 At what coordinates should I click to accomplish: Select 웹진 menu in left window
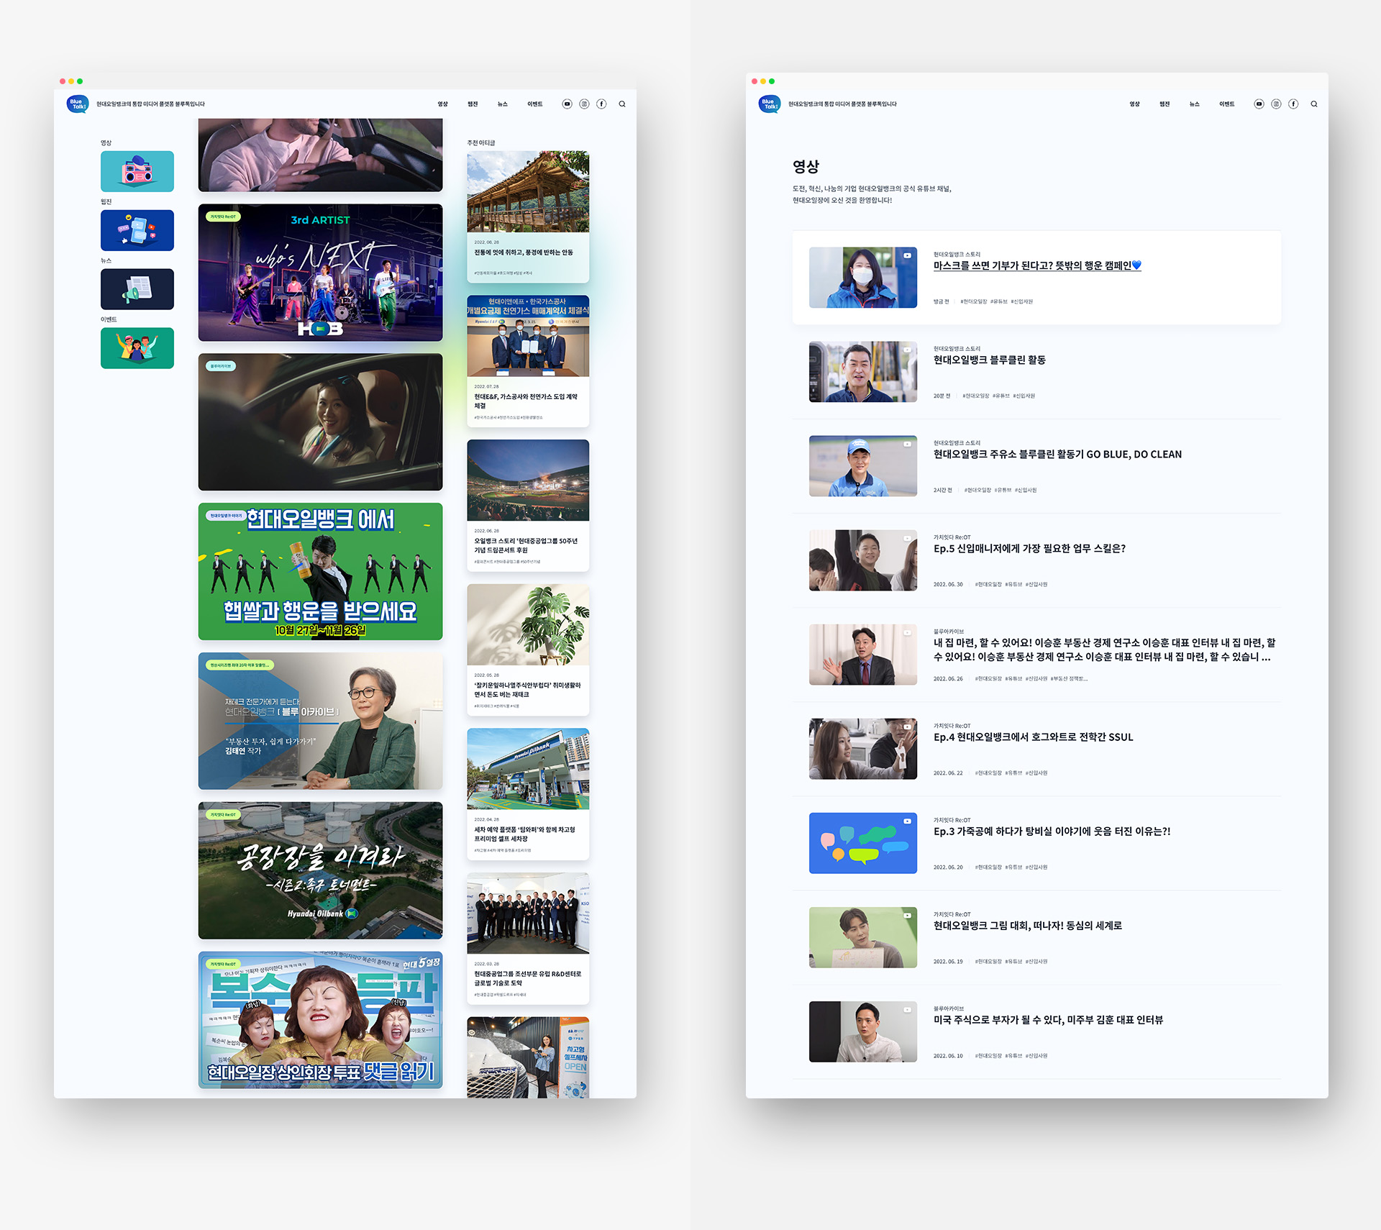point(473,104)
